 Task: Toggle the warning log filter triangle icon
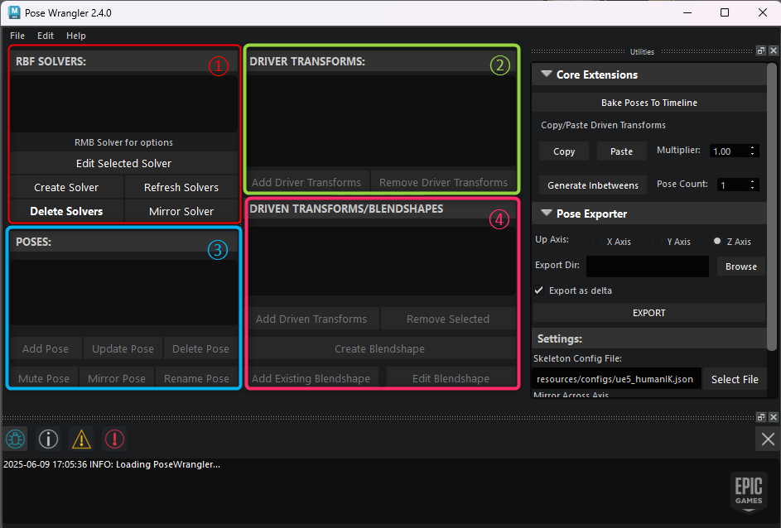(x=81, y=439)
